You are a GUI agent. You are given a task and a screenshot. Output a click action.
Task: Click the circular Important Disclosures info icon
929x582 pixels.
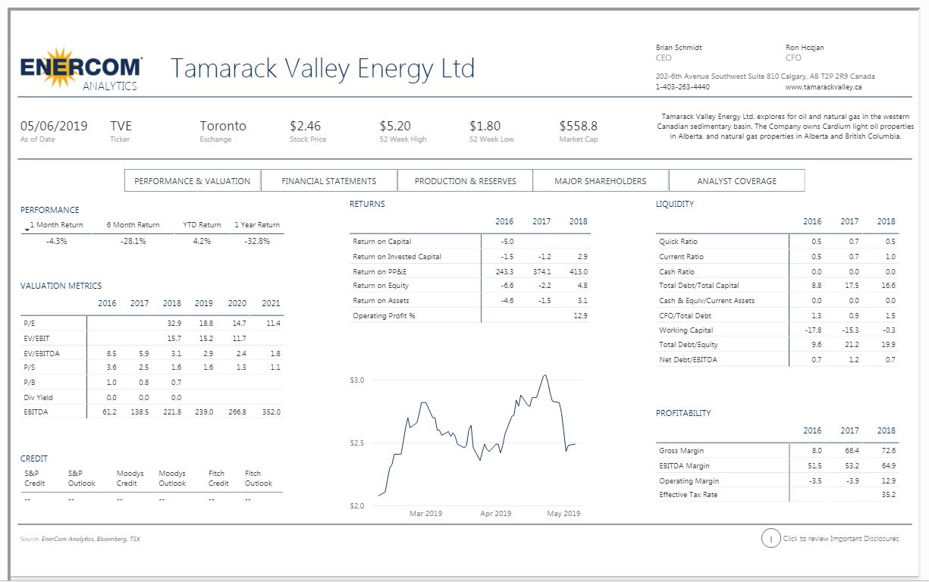(771, 539)
